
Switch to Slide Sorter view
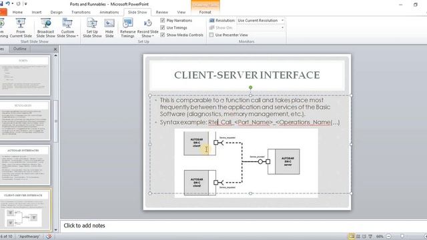(358, 237)
